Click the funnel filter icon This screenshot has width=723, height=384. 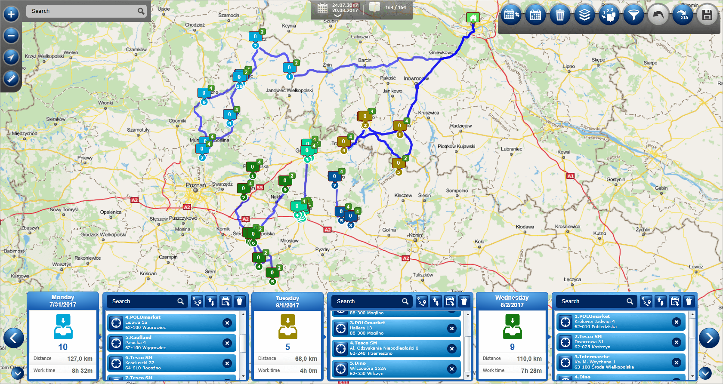[x=633, y=16]
